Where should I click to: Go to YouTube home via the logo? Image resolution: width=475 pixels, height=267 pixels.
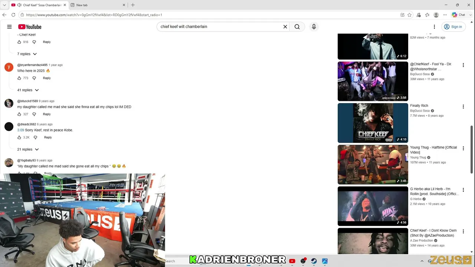(x=30, y=27)
